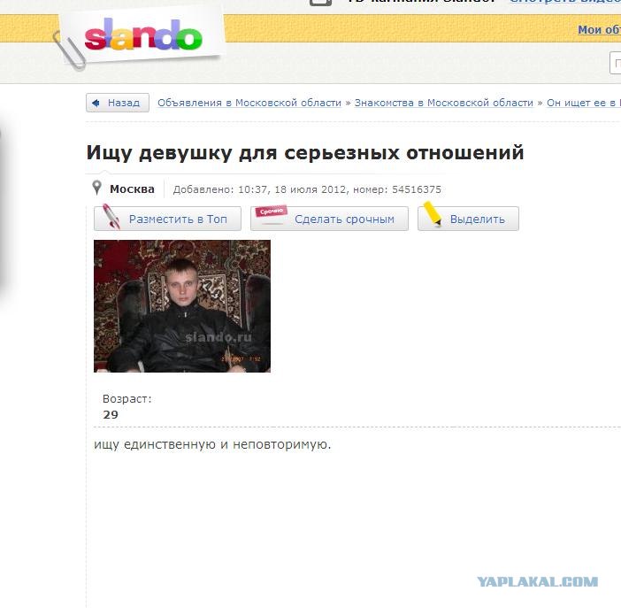Click Сделать срочным button
Image resolution: width=621 pixels, height=608 pixels.
pos(329,219)
